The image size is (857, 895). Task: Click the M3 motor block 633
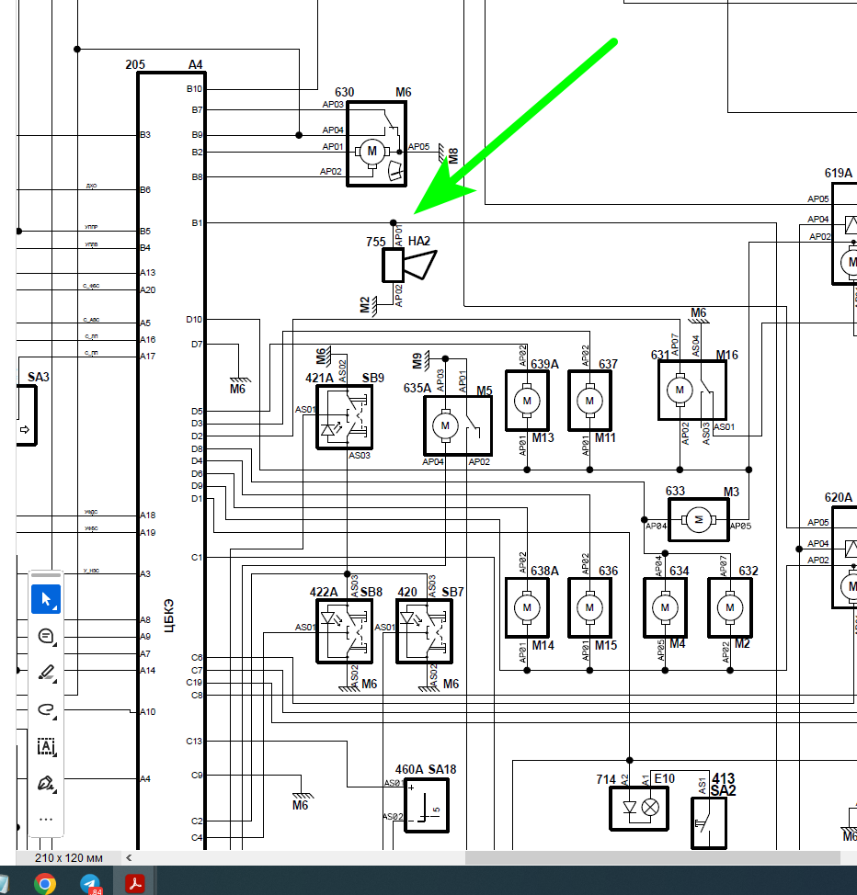coord(698,520)
